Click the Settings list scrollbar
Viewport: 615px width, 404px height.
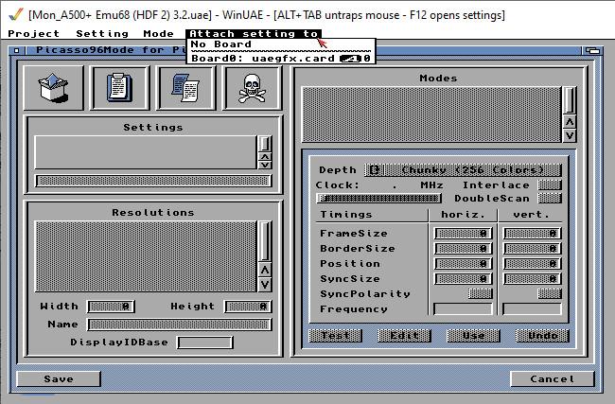(x=265, y=145)
